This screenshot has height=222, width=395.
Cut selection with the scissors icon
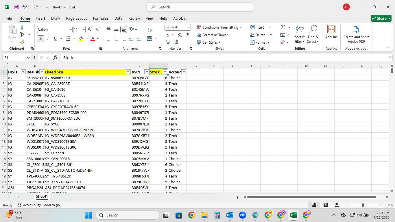(22, 27)
